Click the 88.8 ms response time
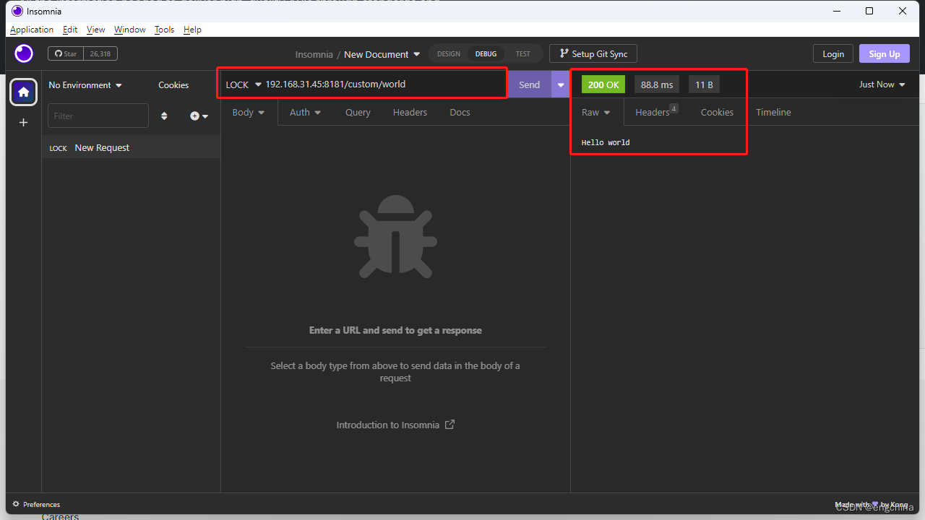925x520 pixels. 657,84
